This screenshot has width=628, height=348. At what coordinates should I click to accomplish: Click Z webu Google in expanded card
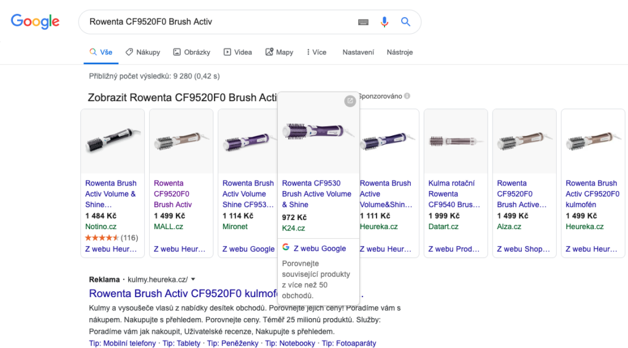[320, 248]
